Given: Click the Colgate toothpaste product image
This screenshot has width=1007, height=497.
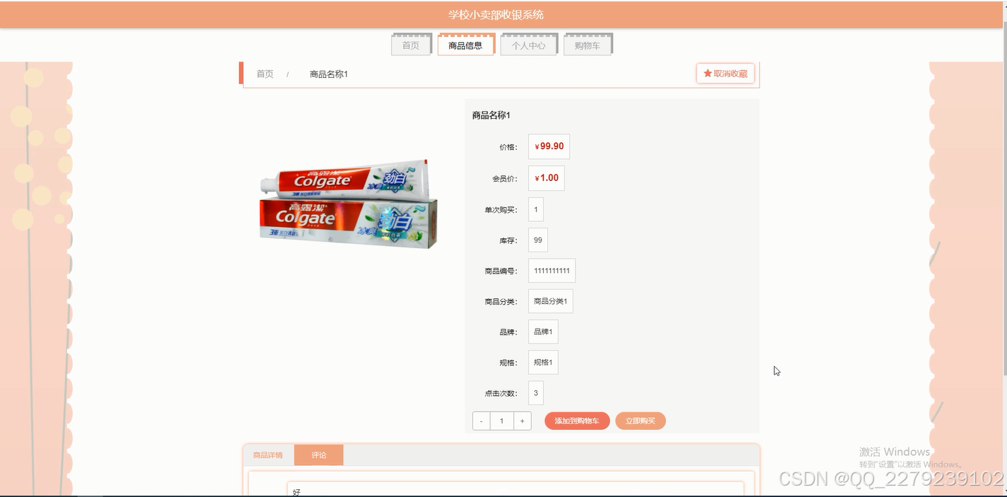Looking at the screenshot, I should (349, 204).
